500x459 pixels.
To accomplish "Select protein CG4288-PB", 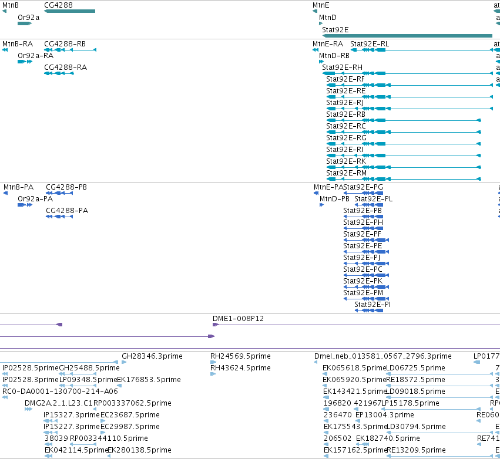I will (x=66, y=187).
